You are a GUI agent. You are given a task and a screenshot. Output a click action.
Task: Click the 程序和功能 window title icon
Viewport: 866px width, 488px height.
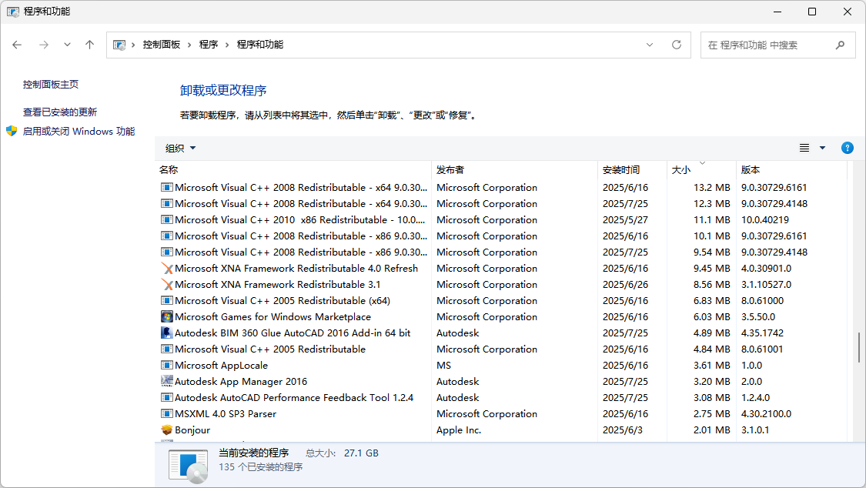pyautogui.click(x=13, y=12)
